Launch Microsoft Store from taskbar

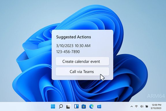[x=84, y=106]
